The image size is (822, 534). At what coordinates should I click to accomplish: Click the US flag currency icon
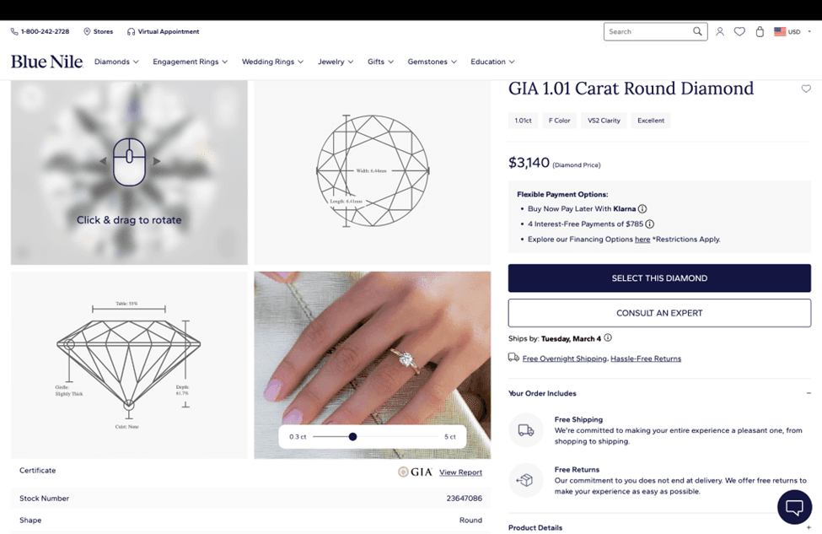(x=780, y=31)
